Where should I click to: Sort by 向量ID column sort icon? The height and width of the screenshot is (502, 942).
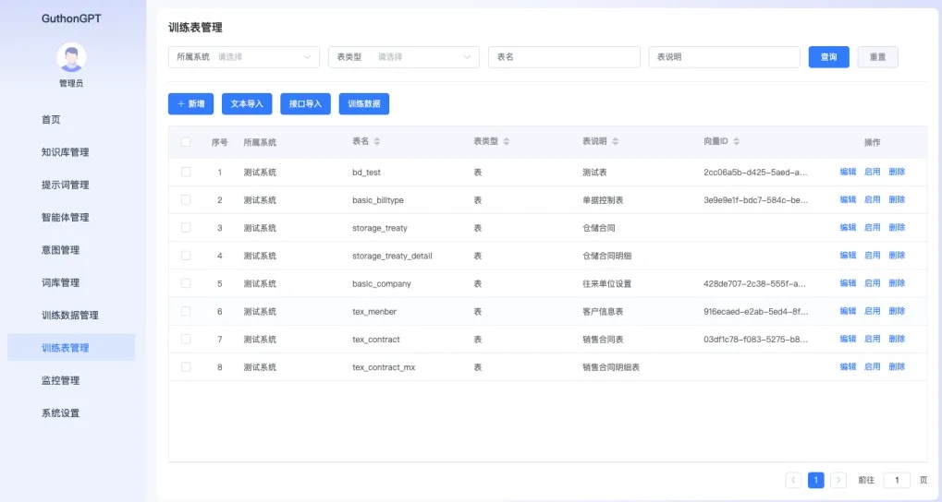click(x=736, y=142)
